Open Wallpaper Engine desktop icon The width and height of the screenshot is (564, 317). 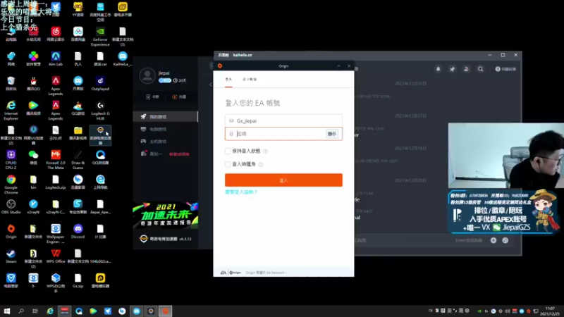(x=56, y=234)
